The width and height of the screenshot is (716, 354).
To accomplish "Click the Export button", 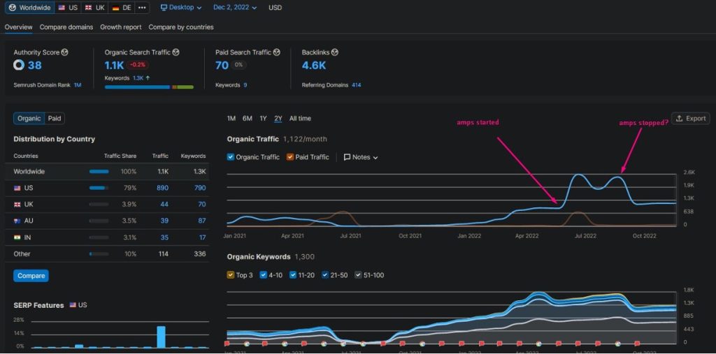I will [690, 119].
